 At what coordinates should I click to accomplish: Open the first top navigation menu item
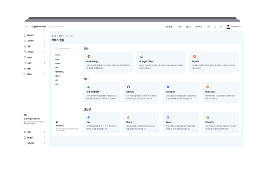pyautogui.click(x=169, y=27)
